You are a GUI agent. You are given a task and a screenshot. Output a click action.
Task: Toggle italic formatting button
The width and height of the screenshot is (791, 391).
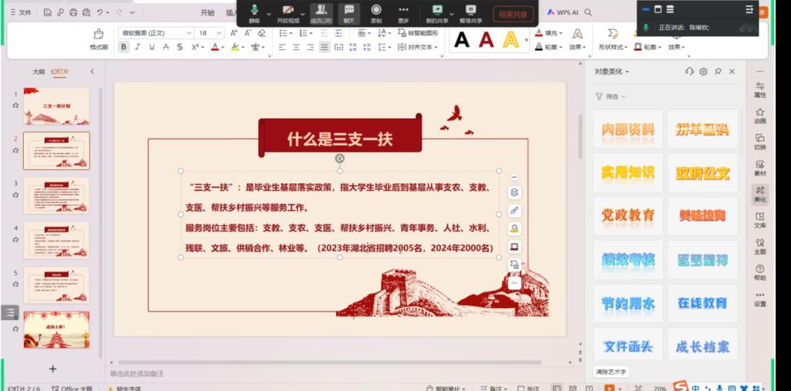137,47
